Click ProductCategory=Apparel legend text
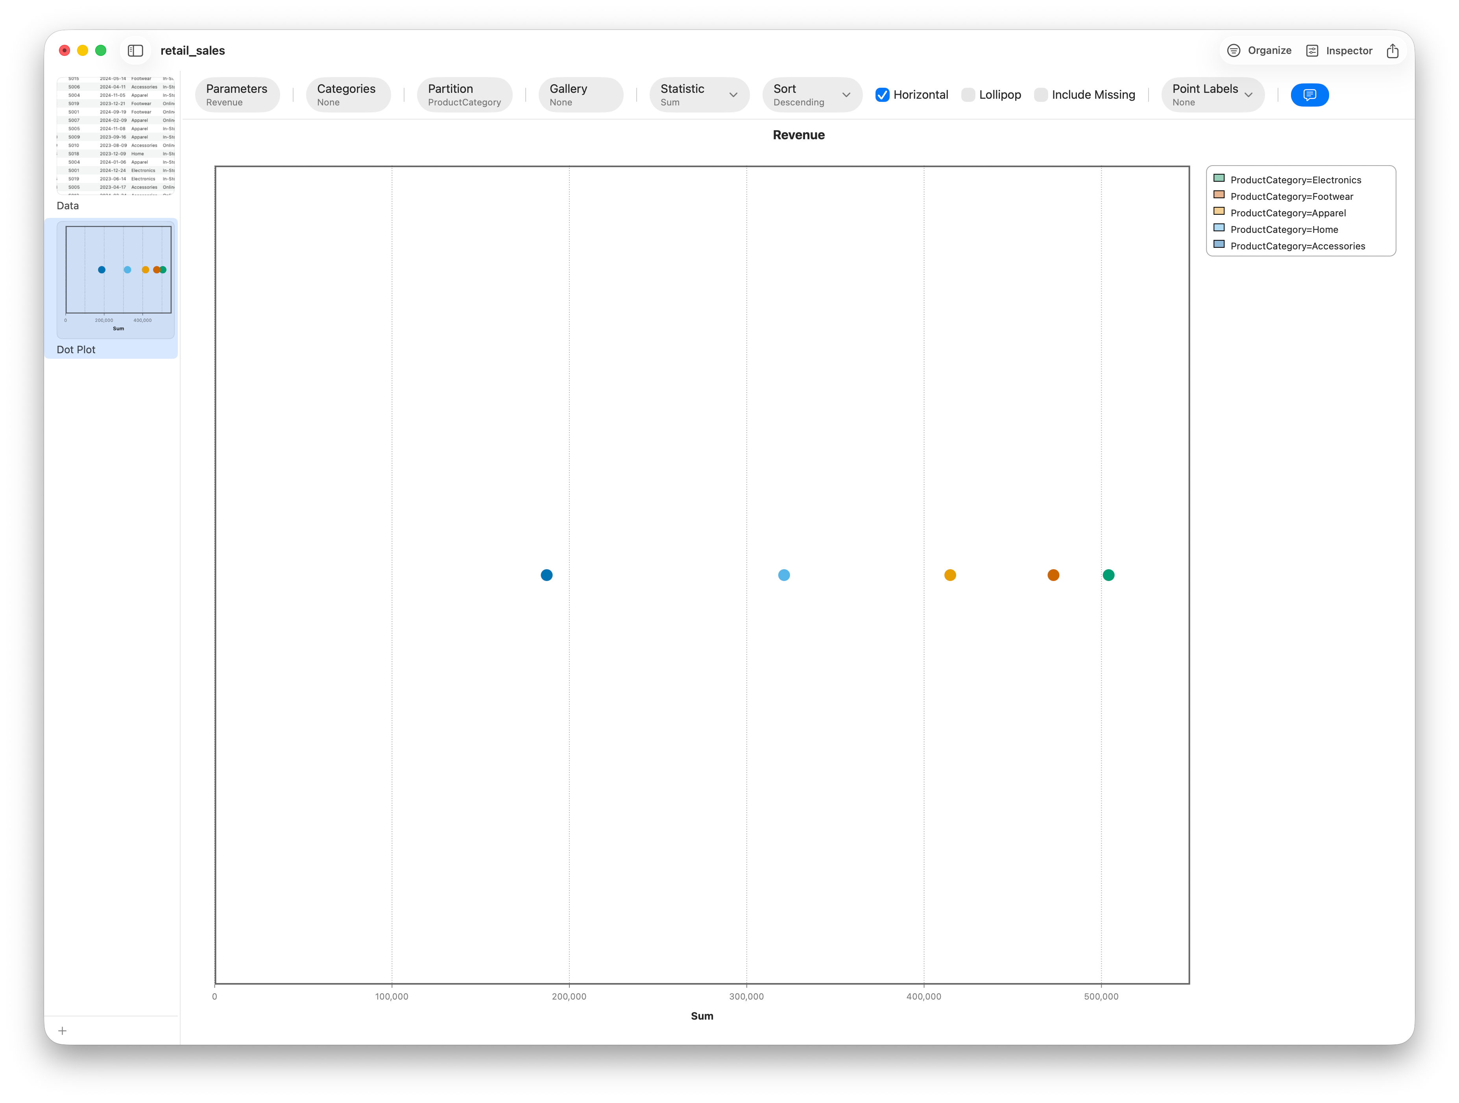The height and width of the screenshot is (1103, 1459). coord(1288,213)
